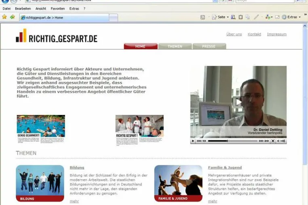Open the Kontakt link
Image resolution: width=308 pixels, height=205 pixels.
pos(254,34)
